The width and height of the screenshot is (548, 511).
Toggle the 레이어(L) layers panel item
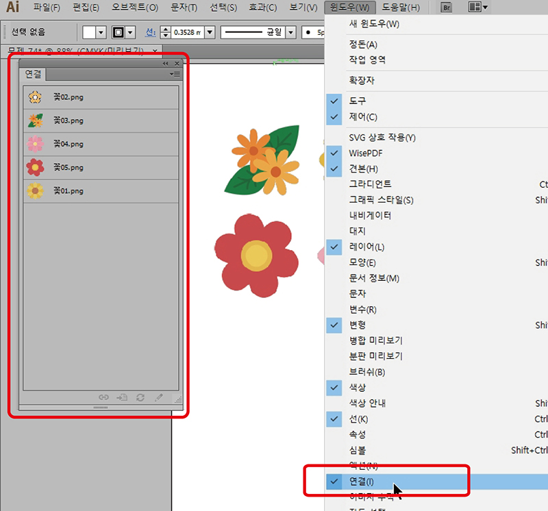pos(366,247)
